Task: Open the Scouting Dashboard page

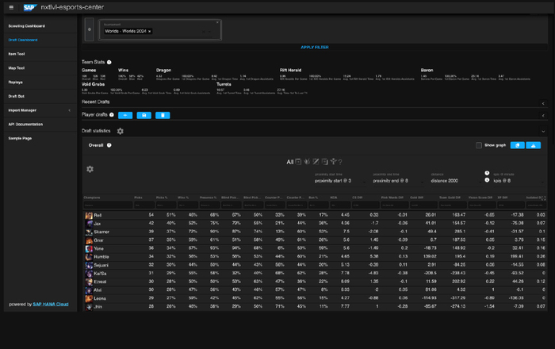Action: (x=27, y=26)
